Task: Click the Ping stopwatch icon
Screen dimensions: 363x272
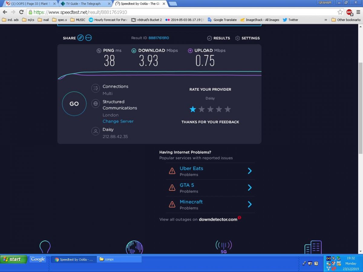Action: point(99,50)
